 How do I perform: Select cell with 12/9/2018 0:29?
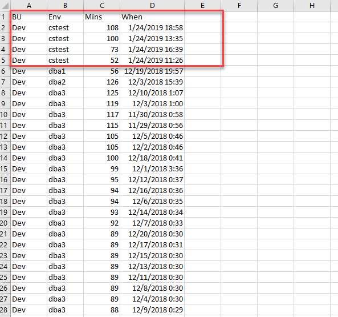(152, 310)
